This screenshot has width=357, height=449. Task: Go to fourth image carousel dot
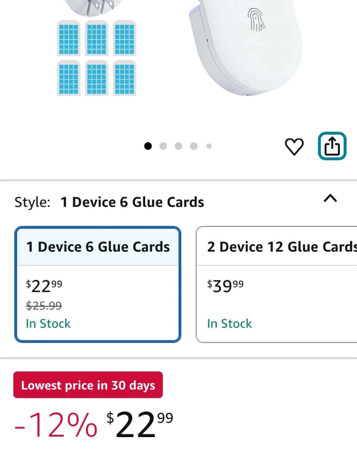193,146
